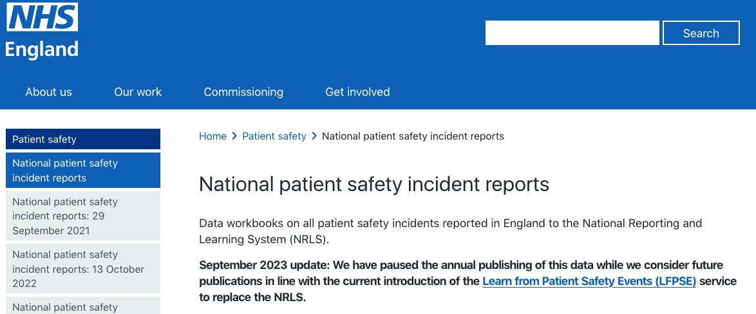Go to Home breadcrumb link
This screenshot has height=314, width=756.
[213, 136]
